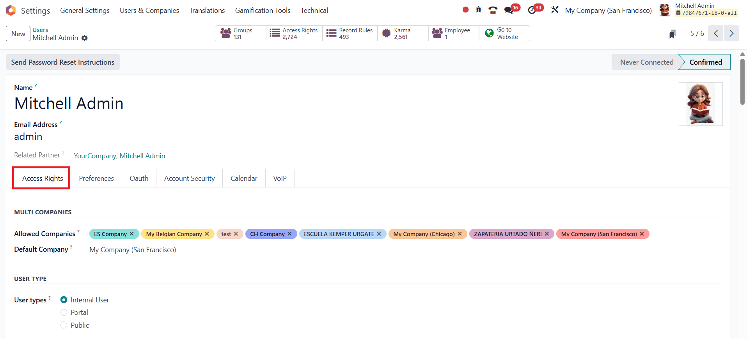Click the New button
The image size is (747, 339).
pyautogui.click(x=18, y=34)
